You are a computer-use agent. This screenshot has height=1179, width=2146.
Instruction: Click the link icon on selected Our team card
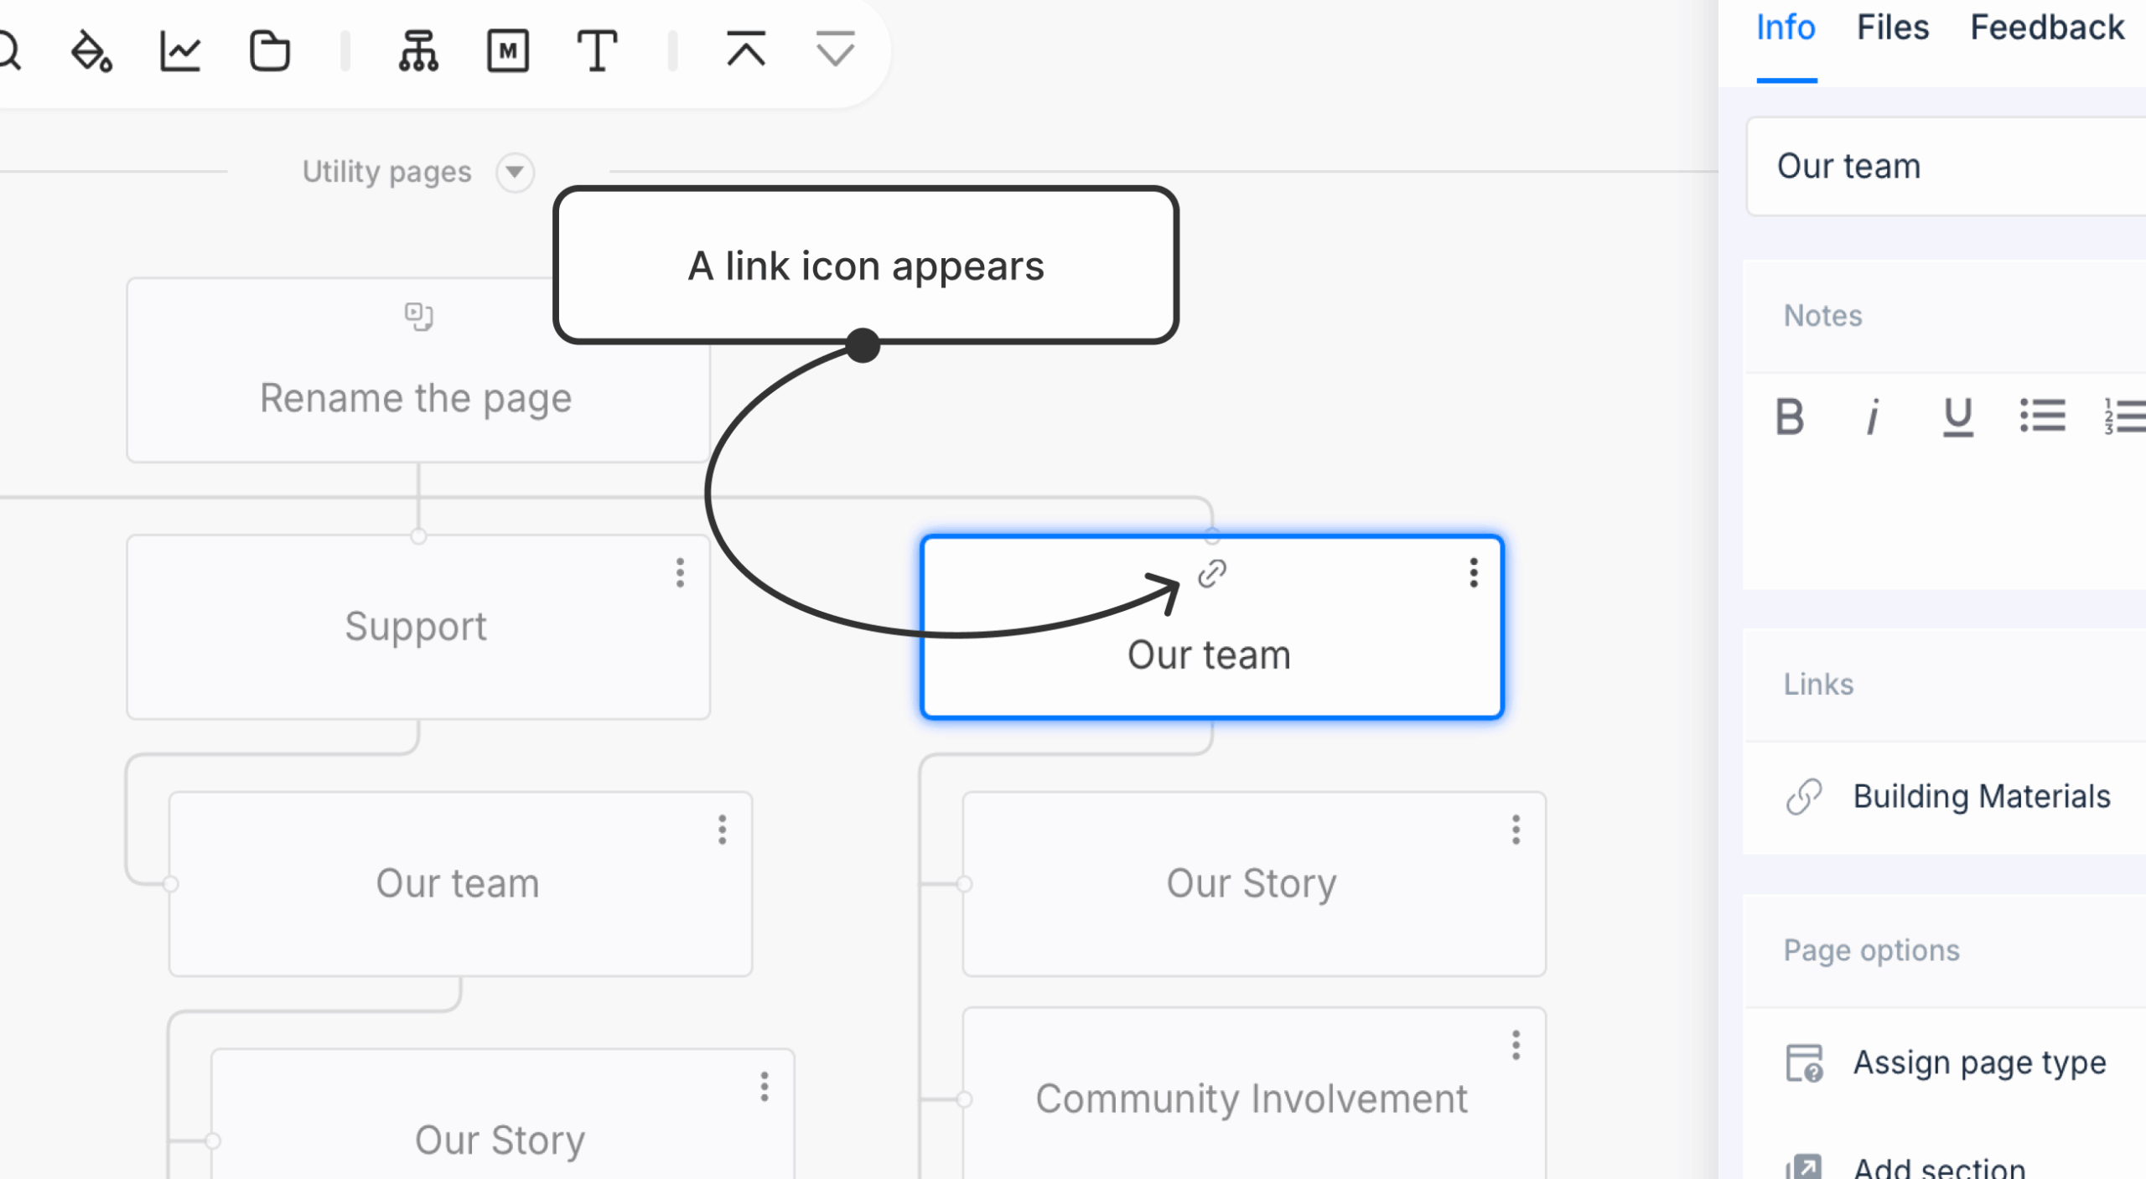point(1212,574)
